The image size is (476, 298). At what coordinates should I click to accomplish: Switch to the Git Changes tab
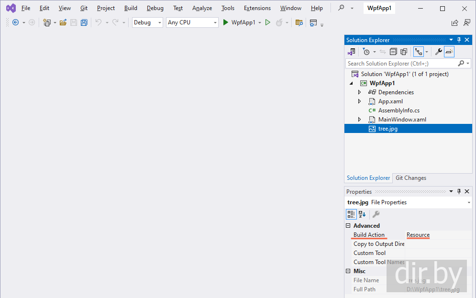[410, 178]
